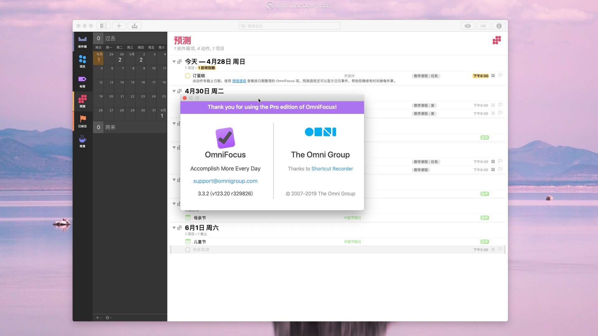Screen dimensions: 598x336
Task: Mark the 订蛋糕 action complete via its circle
Action: [x=187, y=76]
